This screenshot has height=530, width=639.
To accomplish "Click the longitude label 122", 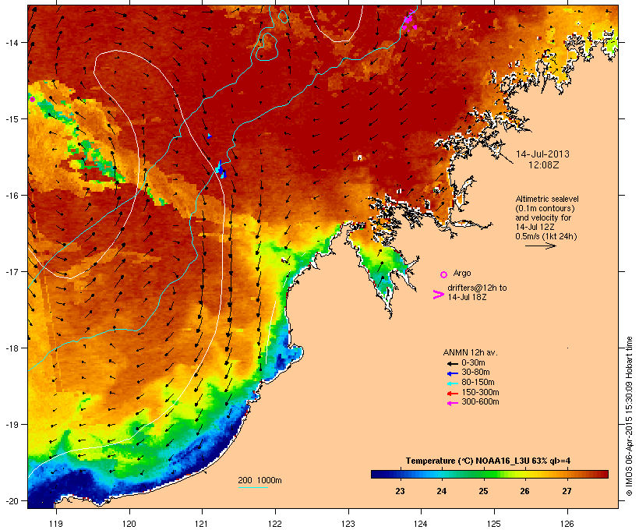I will tap(275, 524).
